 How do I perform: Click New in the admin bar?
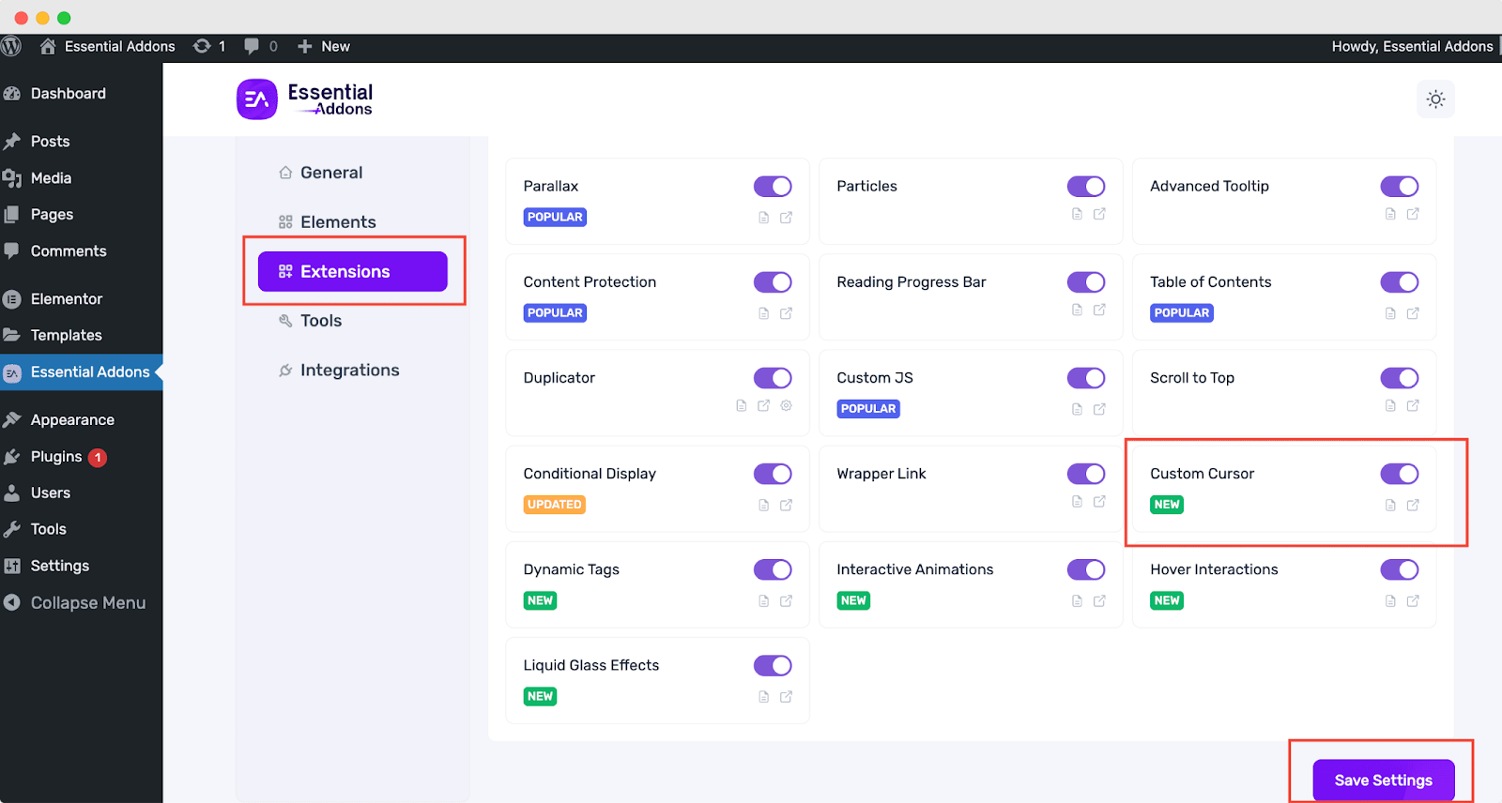pyautogui.click(x=324, y=46)
